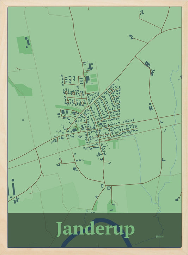Click the road junction south of town

[x=105, y=185]
